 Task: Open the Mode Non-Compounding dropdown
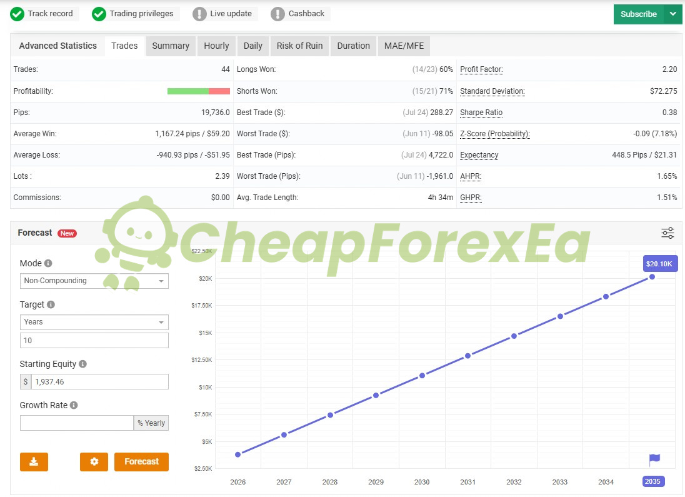click(94, 281)
